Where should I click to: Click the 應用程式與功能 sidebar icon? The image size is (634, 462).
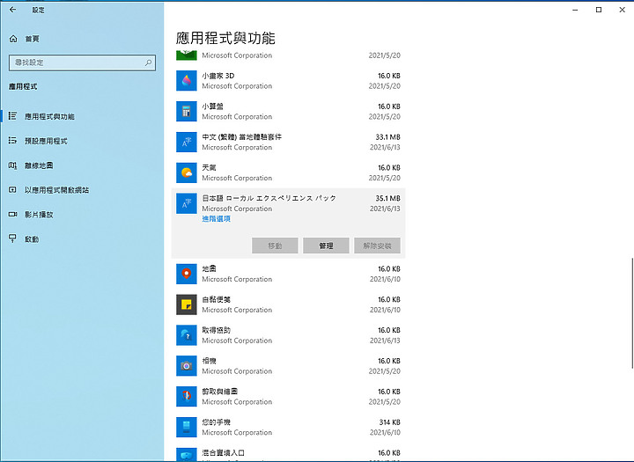(x=13, y=116)
